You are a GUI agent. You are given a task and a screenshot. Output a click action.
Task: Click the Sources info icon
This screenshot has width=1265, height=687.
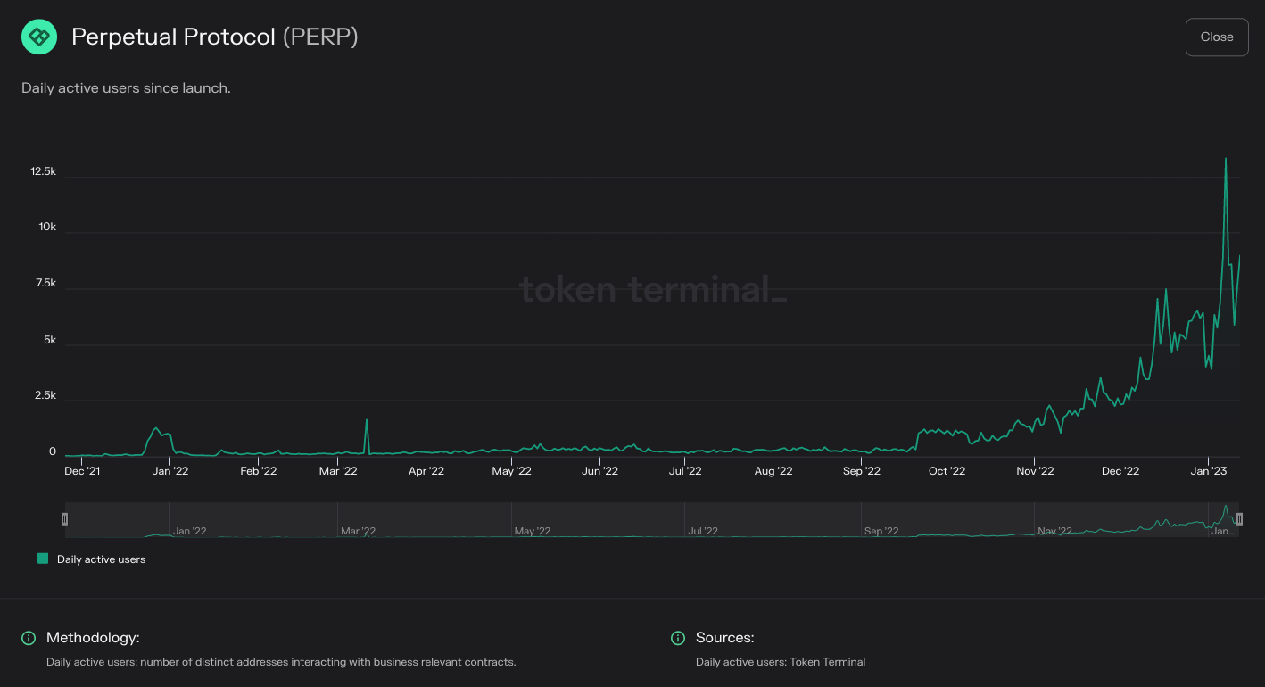click(x=678, y=638)
